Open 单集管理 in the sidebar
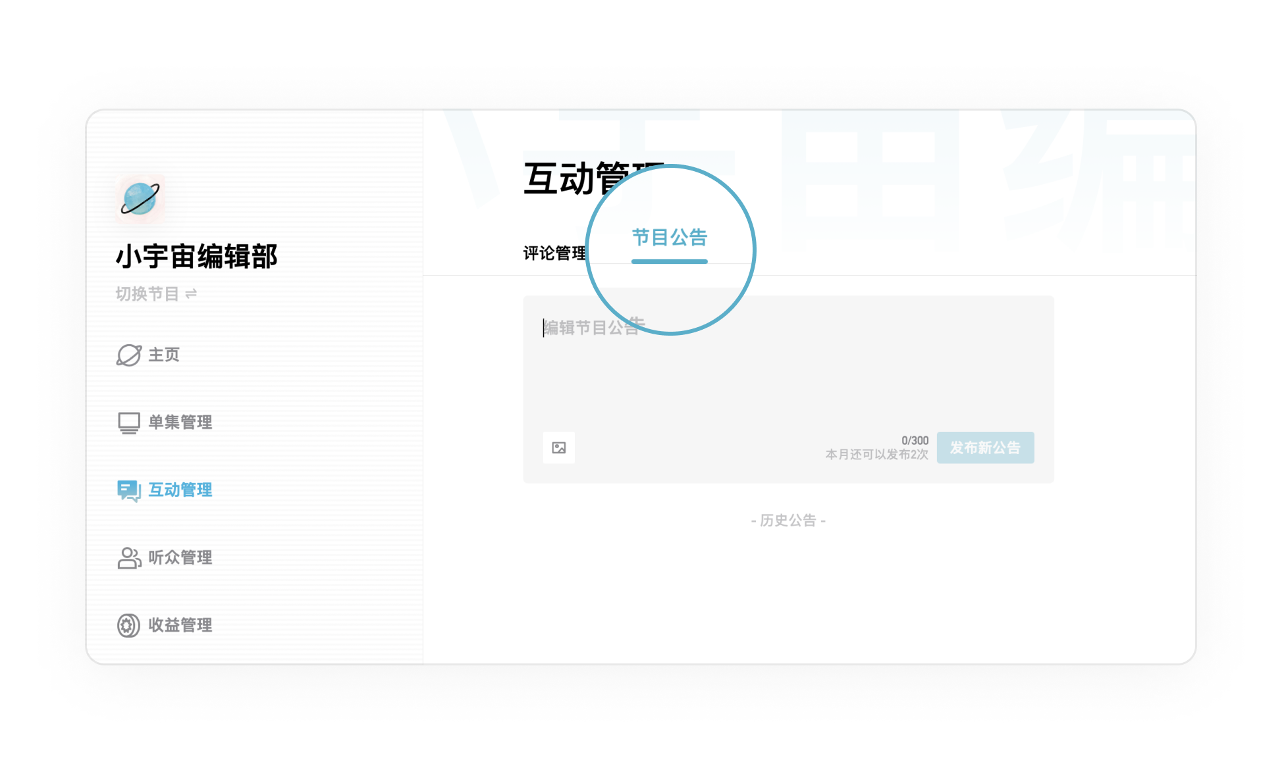The height and width of the screenshot is (774, 1284). [x=180, y=423]
